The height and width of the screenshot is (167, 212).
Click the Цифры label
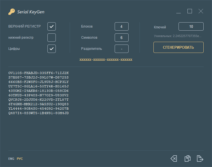pos(14,49)
